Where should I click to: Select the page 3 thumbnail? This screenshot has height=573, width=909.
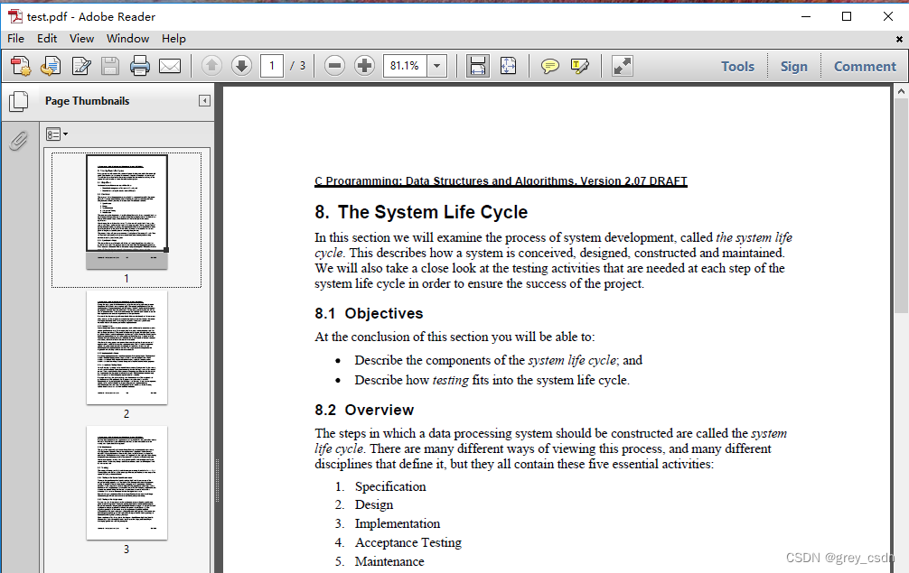tap(127, 483)
